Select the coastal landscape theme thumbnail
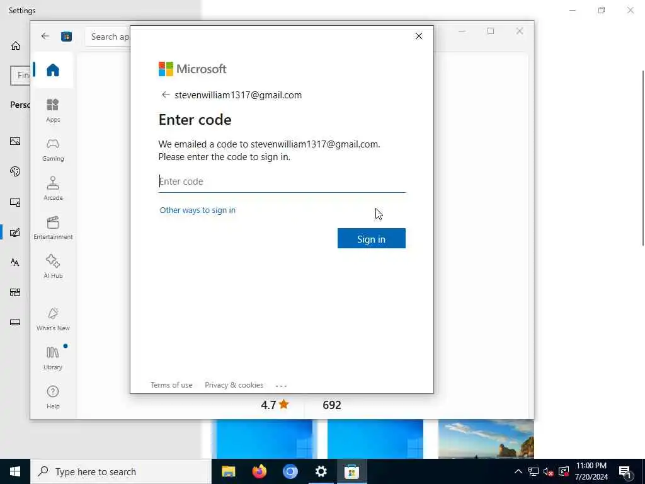 coord(486,439)
